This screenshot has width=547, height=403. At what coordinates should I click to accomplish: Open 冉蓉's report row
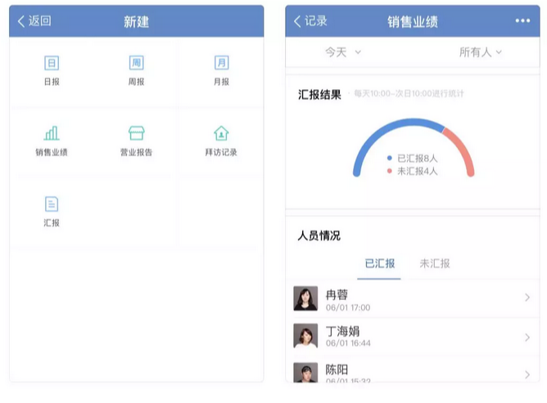click(413, 298)
